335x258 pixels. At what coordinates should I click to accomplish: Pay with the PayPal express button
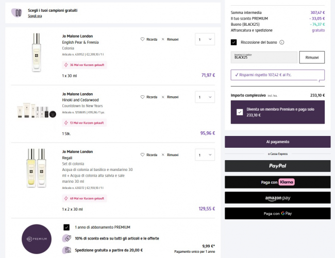[x=277, y=166]
